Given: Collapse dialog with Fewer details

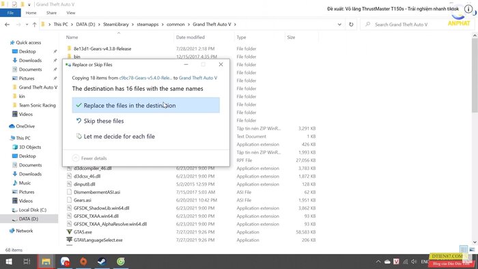Looking at the screenshot, I should tap(89, 158).
